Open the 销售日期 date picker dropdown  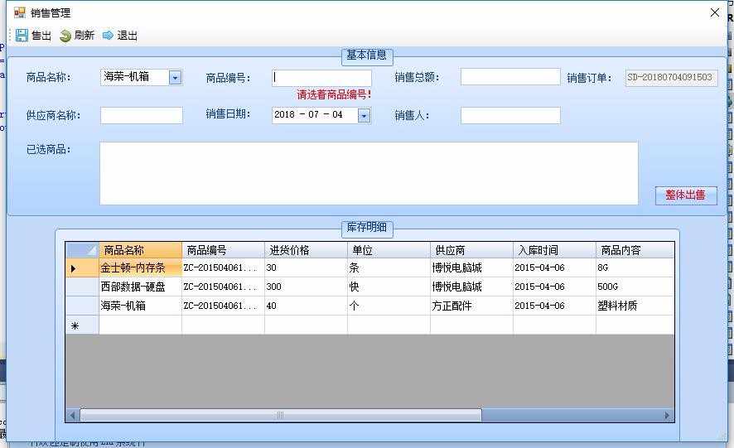click(x=365, y=115)
